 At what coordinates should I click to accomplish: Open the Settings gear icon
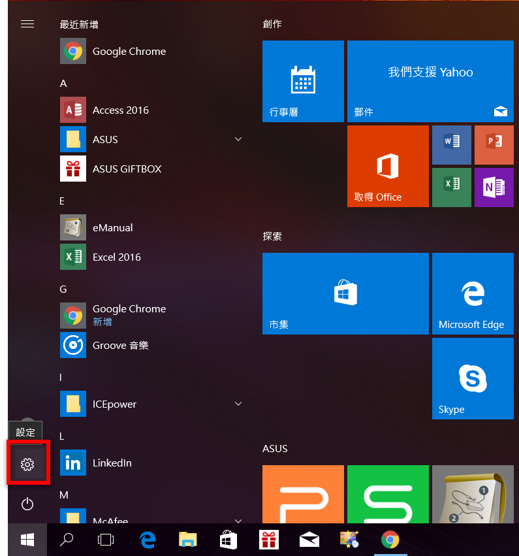(27, 464)
